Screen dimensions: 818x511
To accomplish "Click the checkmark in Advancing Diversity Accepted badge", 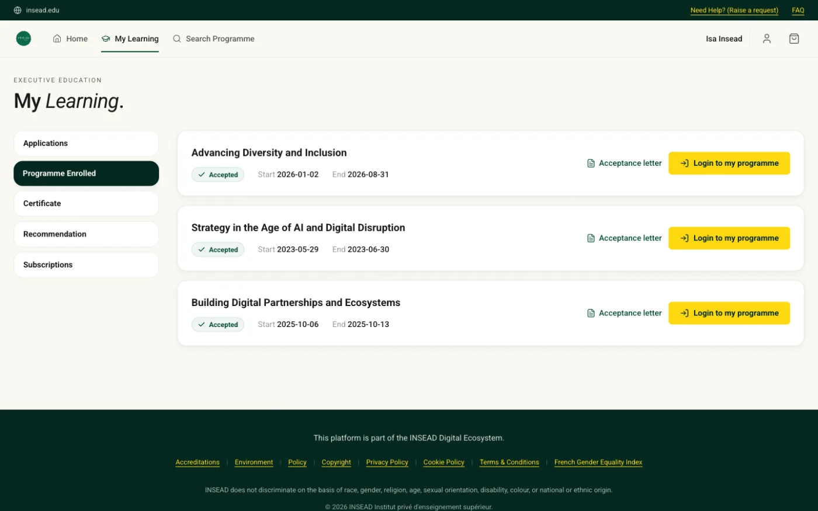I will click(202, 175).
